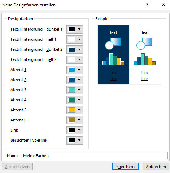Open color picker for Text/Hintergrund - hell 2
Image resolution: width=170 pixels, height=173 pixels.
click(75, 59)
